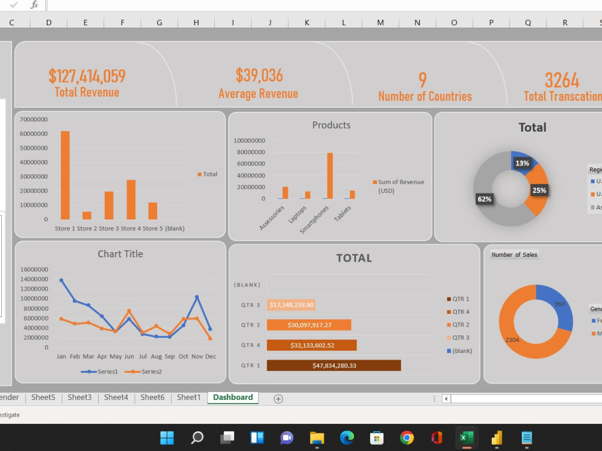
Task: Click the 2304 label on gender donut
Action: click(512, 340)
